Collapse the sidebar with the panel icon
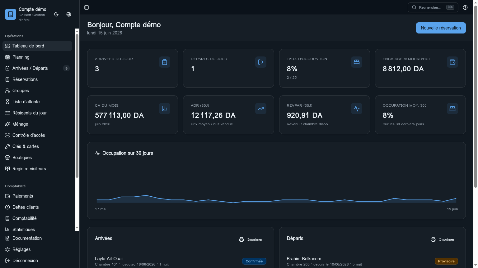 tap(87, 7)
